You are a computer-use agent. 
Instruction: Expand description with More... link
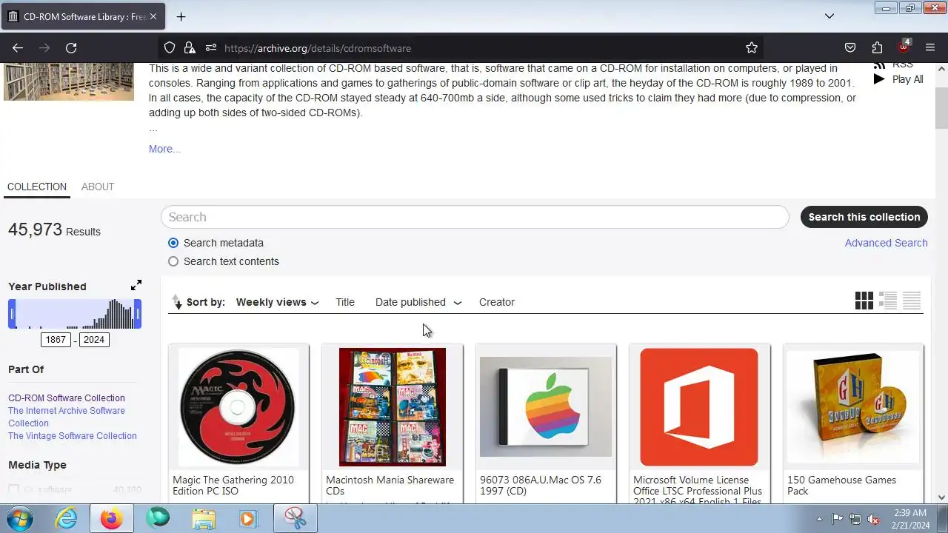tap(164, 149)
